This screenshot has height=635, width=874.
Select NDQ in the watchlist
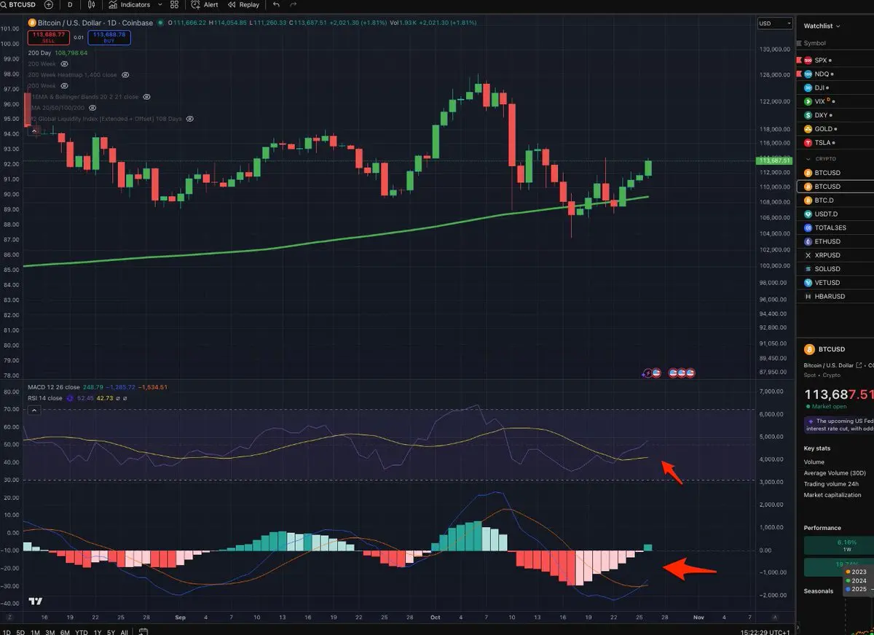pos(835,74)
